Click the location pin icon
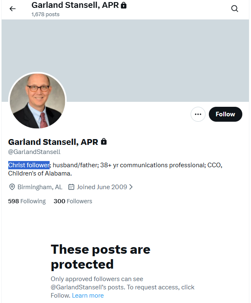This screenshot has width=251, height=303. tap(12, 187)
